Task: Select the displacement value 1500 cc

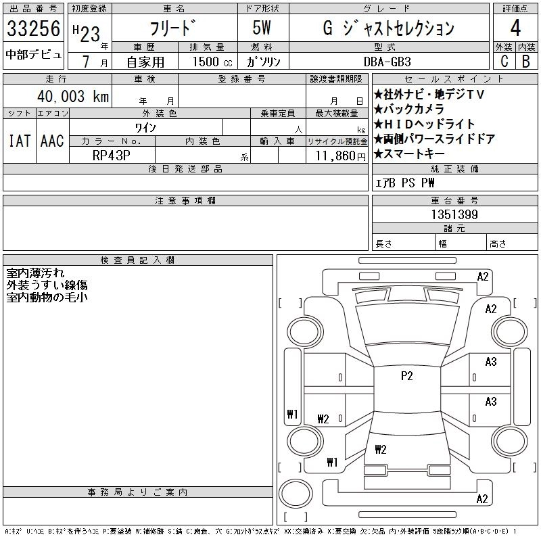Action: click(212, 62)
